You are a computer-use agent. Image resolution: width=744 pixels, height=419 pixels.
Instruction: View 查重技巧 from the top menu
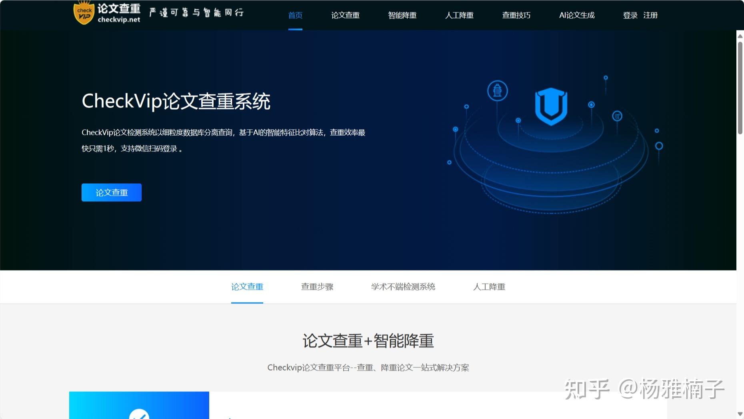(x=516, y=15)
